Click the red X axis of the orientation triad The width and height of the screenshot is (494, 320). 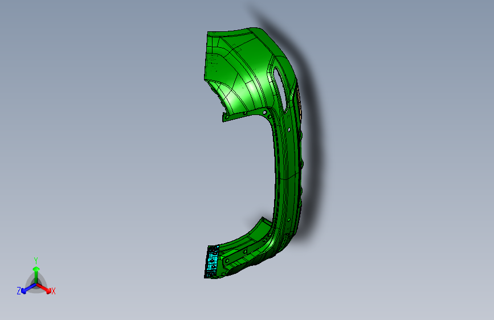pos(44,289)
